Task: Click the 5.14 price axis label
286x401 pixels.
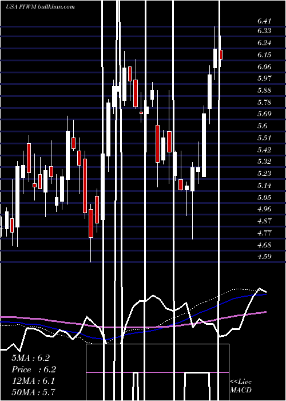Action: tap(264, 185)
